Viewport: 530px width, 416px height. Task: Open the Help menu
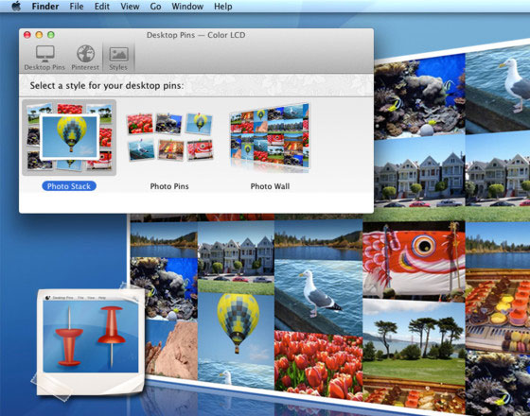[222, 7]
